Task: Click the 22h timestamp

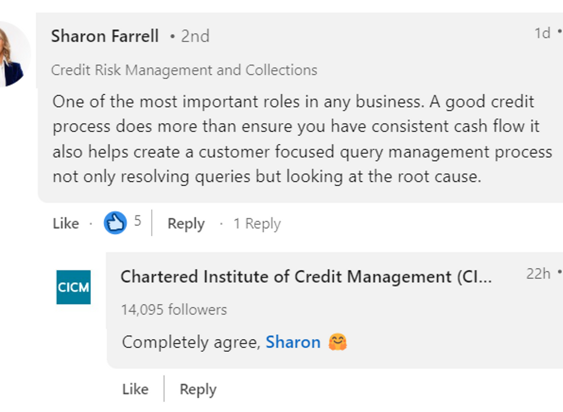Action: 538,273
